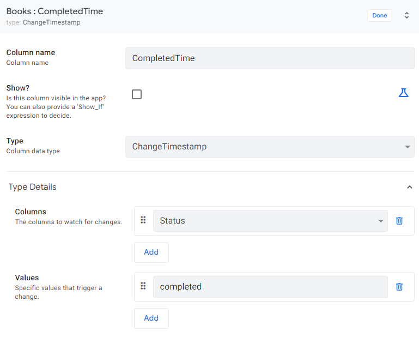
Task: Click the Type Details section heading
Action: pos(32,187)
